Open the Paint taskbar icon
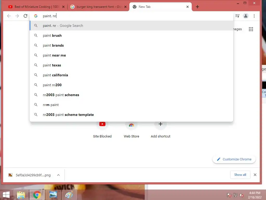The width and height of the screenshot is (266, 200). pos(69,195)
